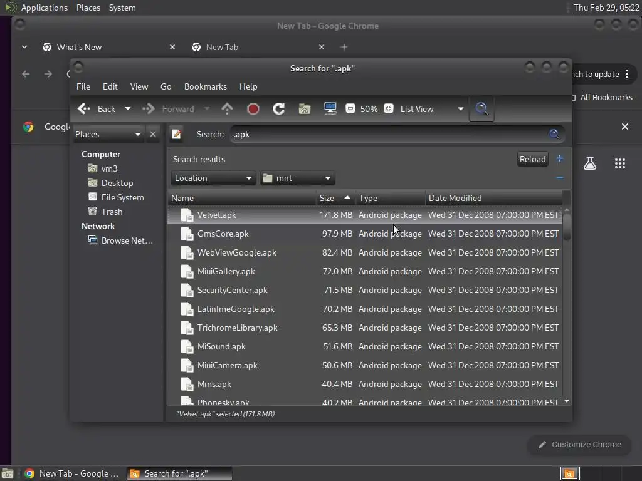642x481 pixels.
Task: Open the Places sidebar dropdown
Action: 108,134
